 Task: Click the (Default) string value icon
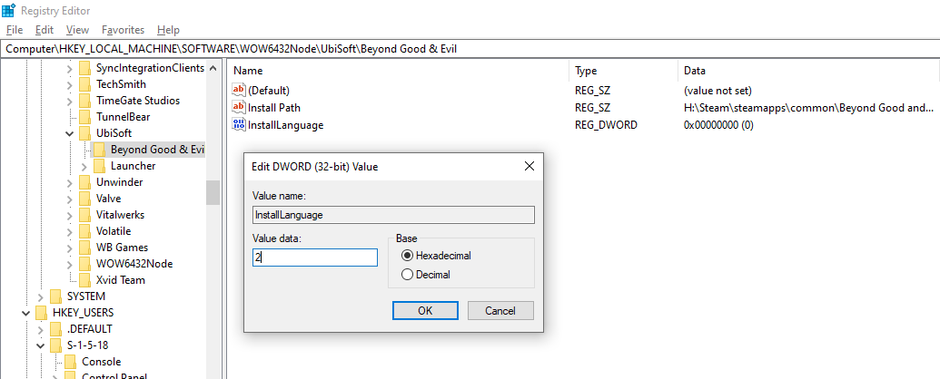(240, 90)
